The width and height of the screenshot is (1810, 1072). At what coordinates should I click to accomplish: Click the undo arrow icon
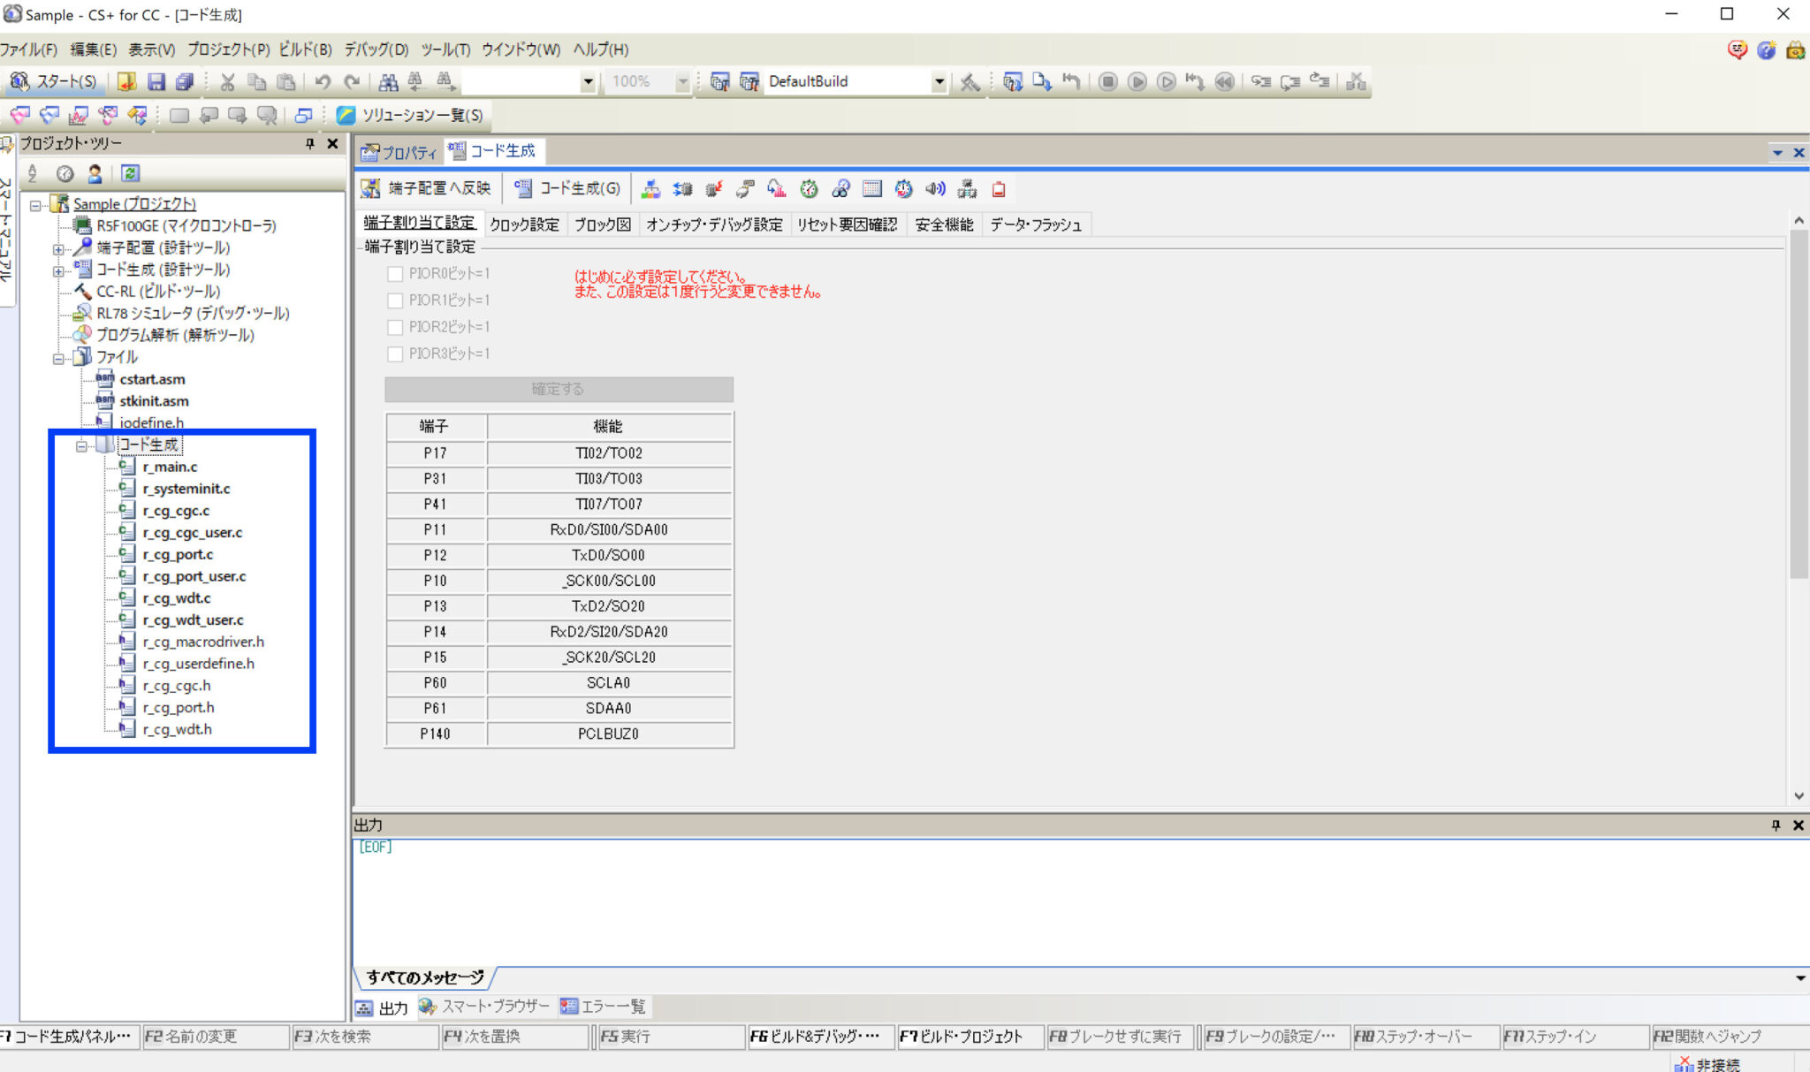[323, 81]
